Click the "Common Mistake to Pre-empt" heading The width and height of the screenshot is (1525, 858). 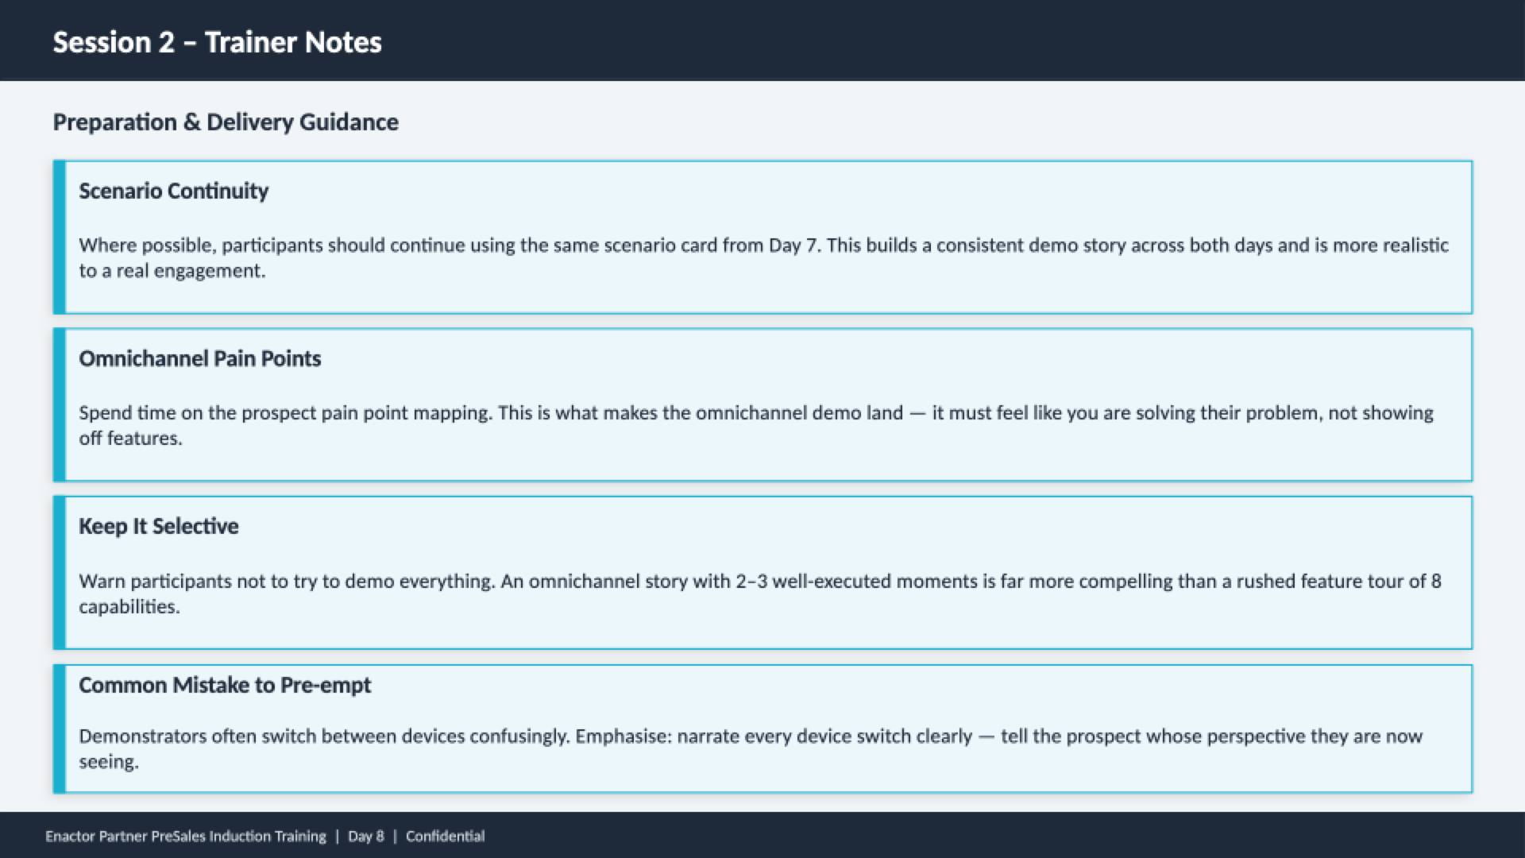point(225,685)
